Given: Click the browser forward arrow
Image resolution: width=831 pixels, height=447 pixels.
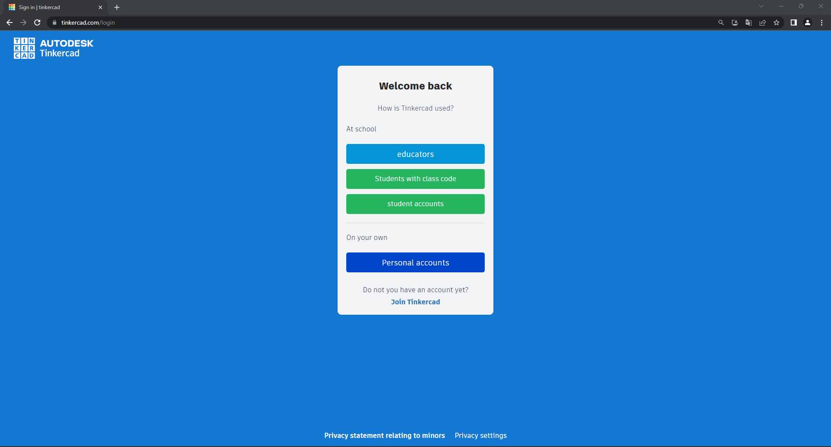Looking at the screenshot, I should tap(23, 22).
